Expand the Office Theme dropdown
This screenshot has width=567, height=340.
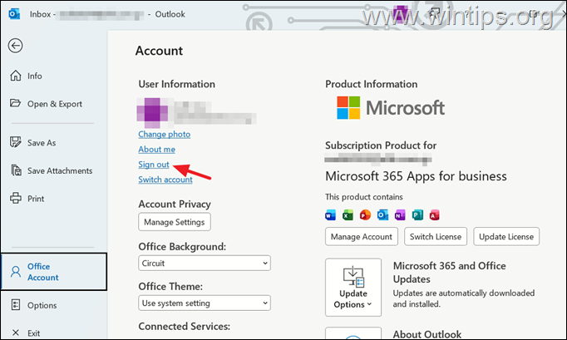point(205,303)
